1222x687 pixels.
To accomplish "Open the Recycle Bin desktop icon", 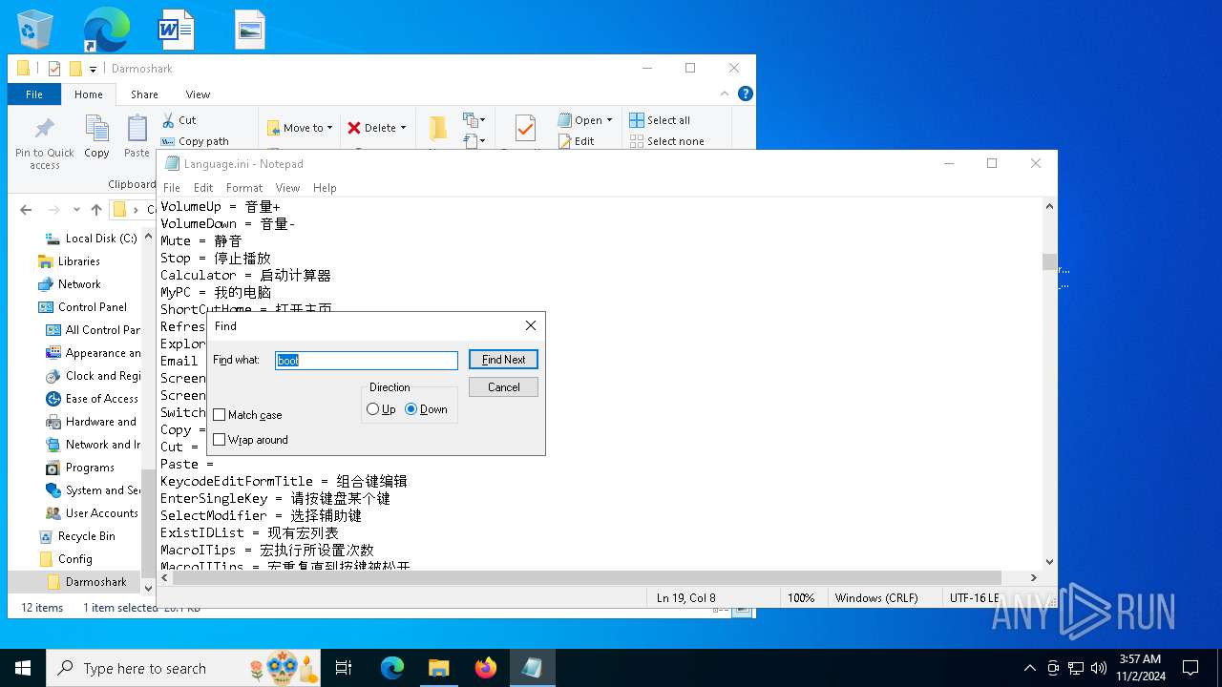I will pos(35,29).
